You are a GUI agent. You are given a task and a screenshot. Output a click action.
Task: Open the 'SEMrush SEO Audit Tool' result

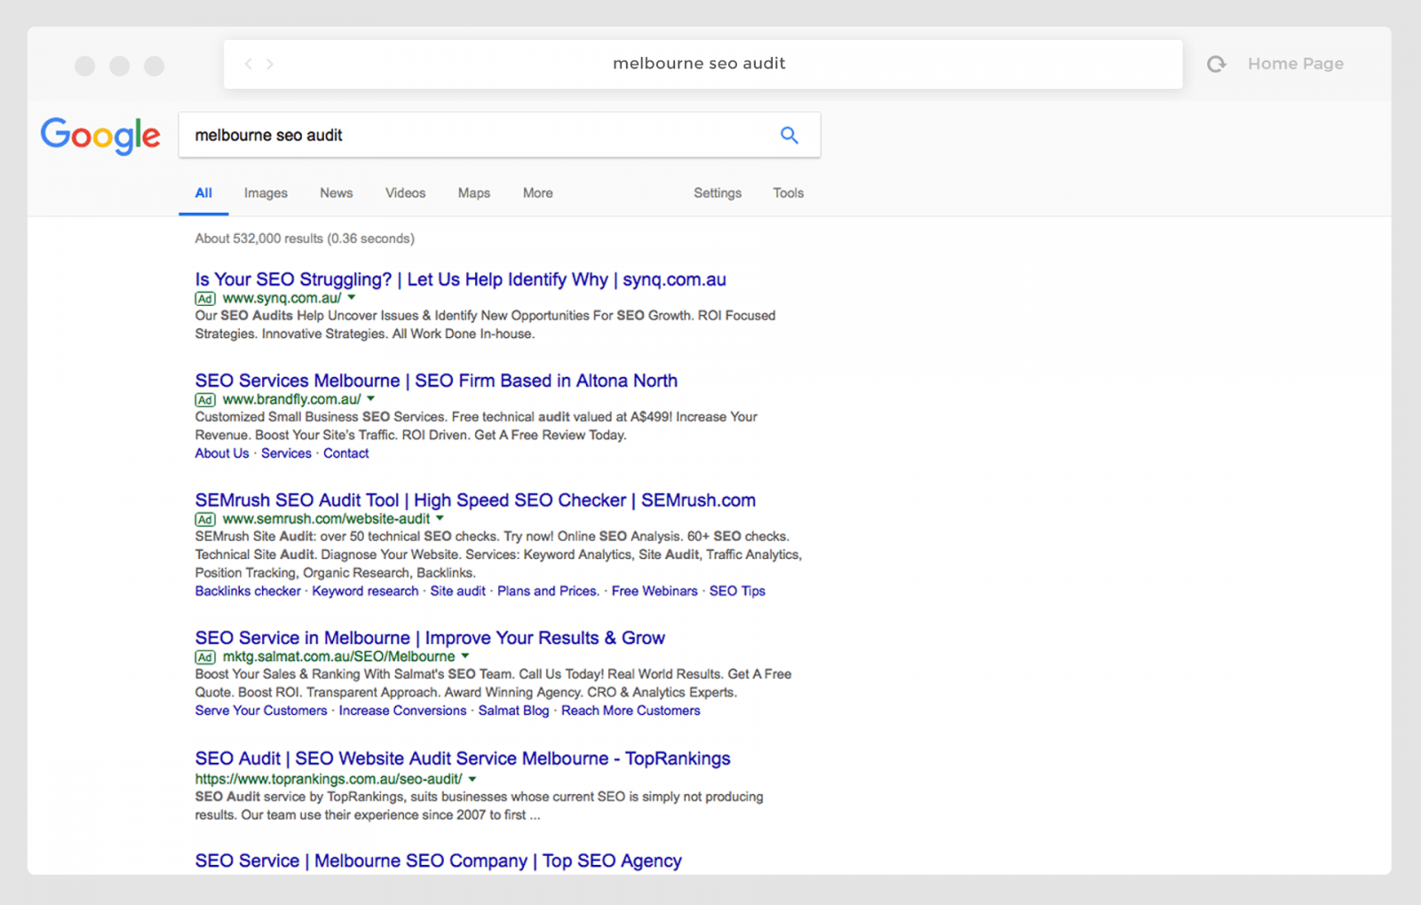[x=475, y=500]
